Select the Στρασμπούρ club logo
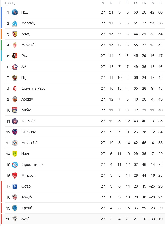 [x=15, y=165]
